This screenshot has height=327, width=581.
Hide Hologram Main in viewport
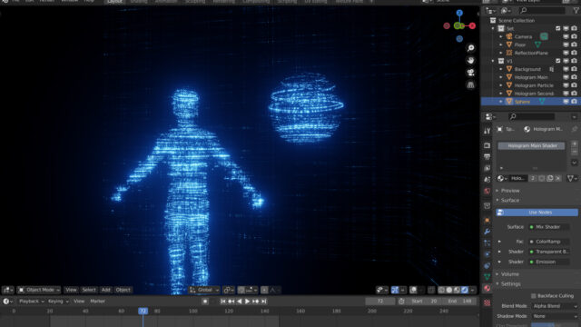pyautogui.click(x=566, y=77)
